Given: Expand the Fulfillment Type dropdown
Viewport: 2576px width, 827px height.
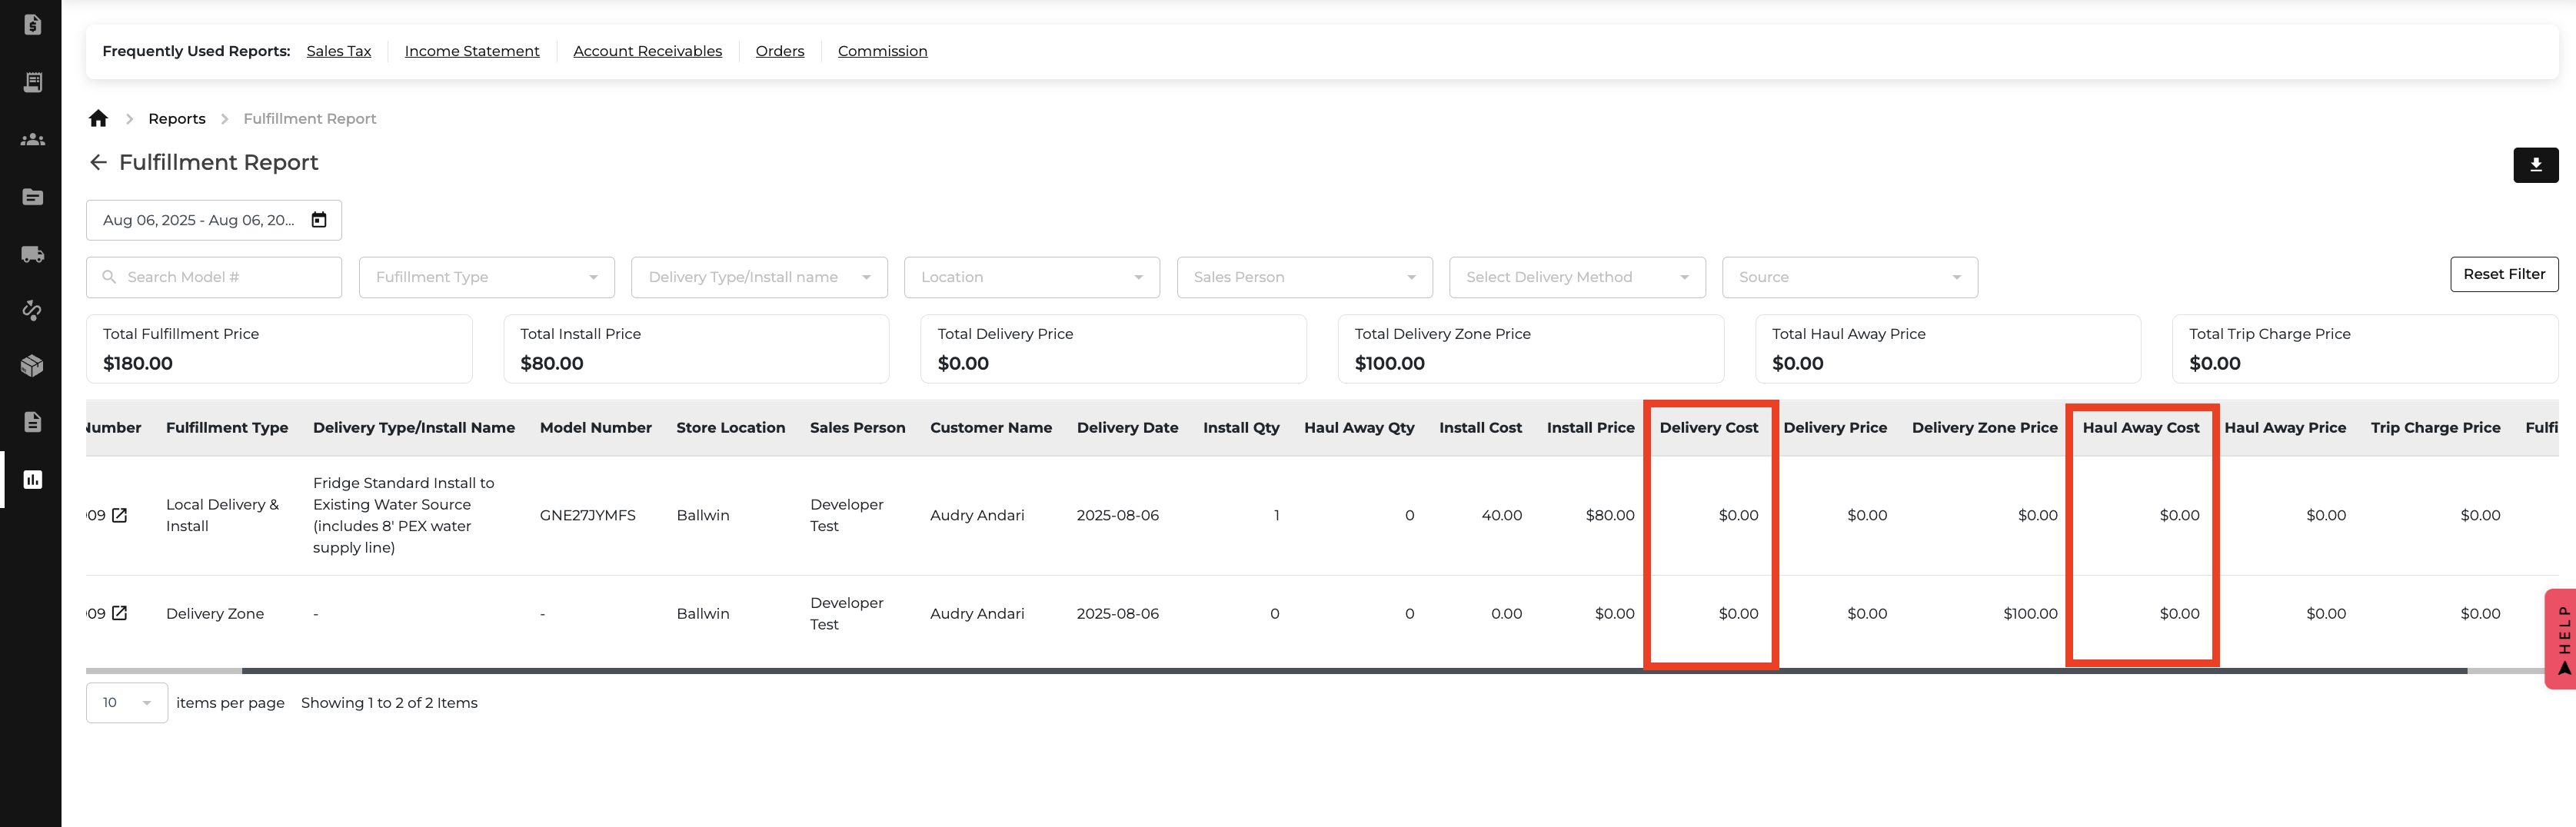Looking at the screenshot, I should click(486, 277).
